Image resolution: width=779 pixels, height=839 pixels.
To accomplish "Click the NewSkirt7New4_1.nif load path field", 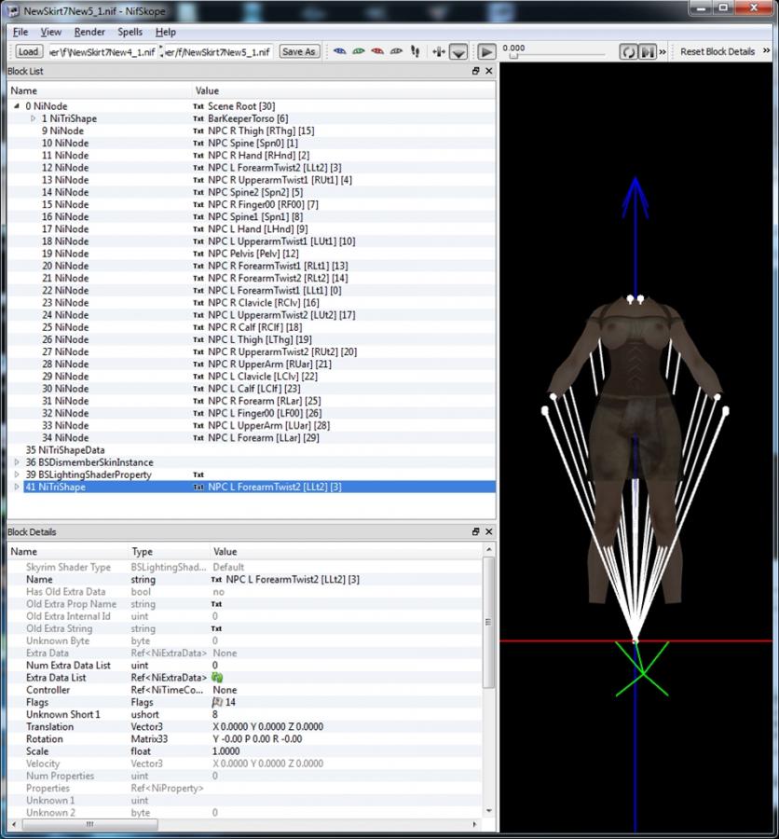I will 102,52.
